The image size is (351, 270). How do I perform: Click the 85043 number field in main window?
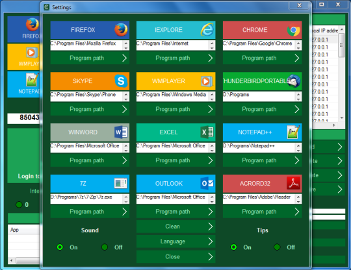pyautogui.click(x=23, y=118)
